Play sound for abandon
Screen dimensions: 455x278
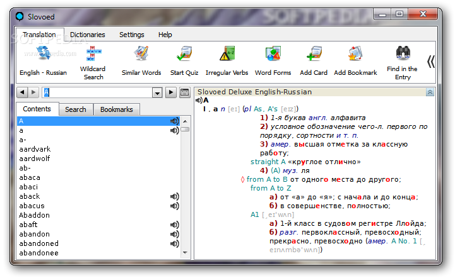click(x=174, y=234)
